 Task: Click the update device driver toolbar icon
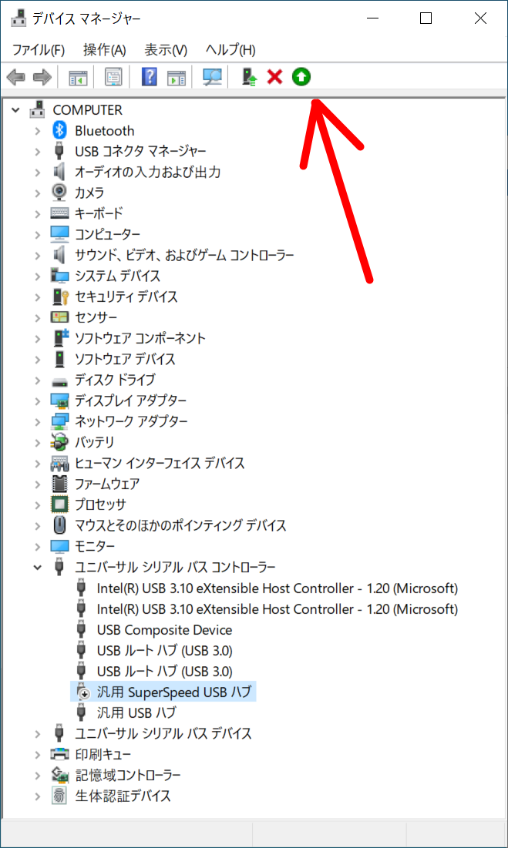click(x=248, y=77)
